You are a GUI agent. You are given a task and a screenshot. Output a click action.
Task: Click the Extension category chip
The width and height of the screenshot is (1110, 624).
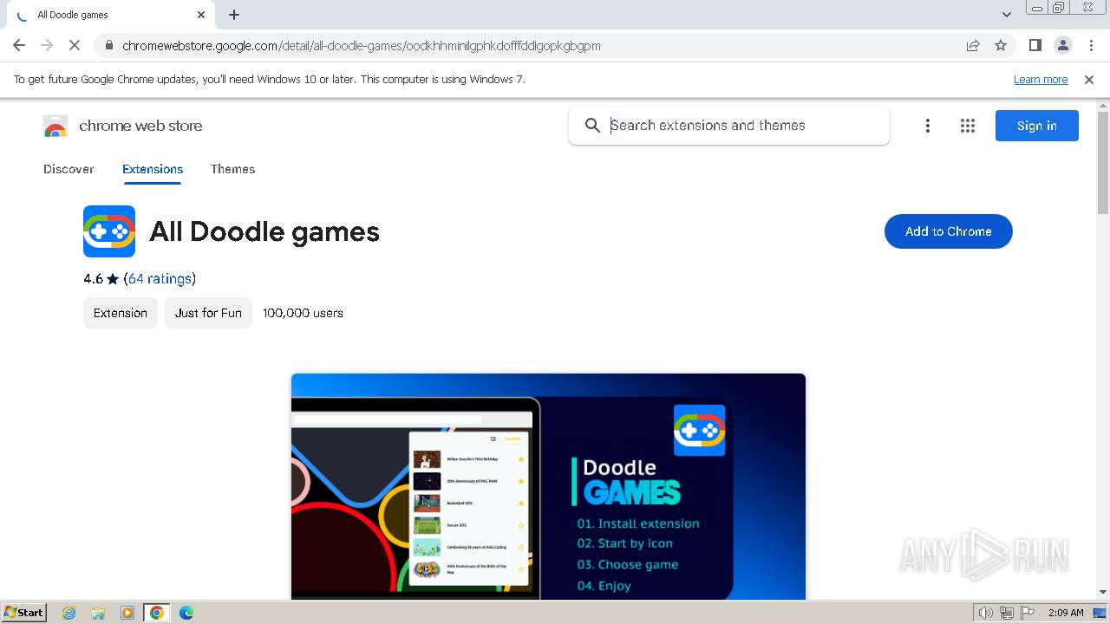[121, 313]
